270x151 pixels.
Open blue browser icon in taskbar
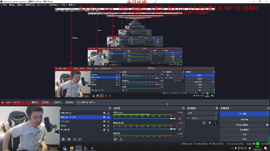point(65,148)
